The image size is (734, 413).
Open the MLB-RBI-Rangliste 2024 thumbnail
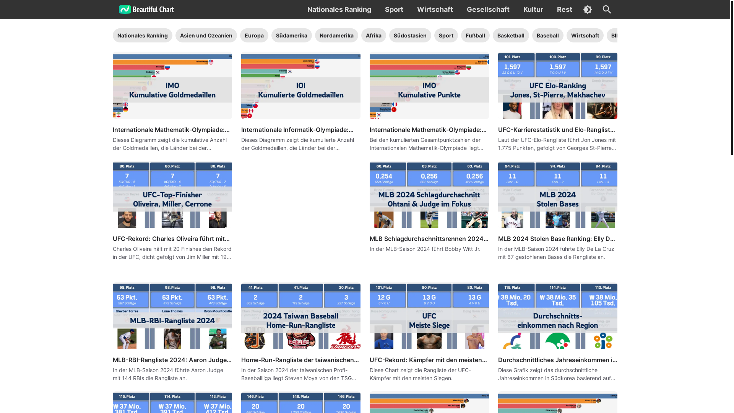tap(172, 316)
